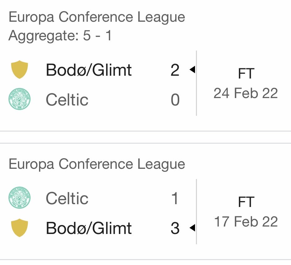Click FT status for the 24 Feb match
Screen dimensions: 291x265
[246, 74]
